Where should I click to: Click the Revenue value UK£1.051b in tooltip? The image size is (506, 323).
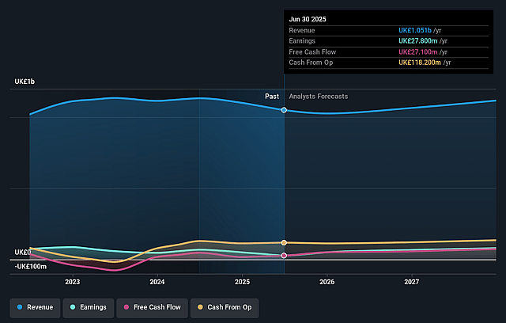[x=415, y=30]
